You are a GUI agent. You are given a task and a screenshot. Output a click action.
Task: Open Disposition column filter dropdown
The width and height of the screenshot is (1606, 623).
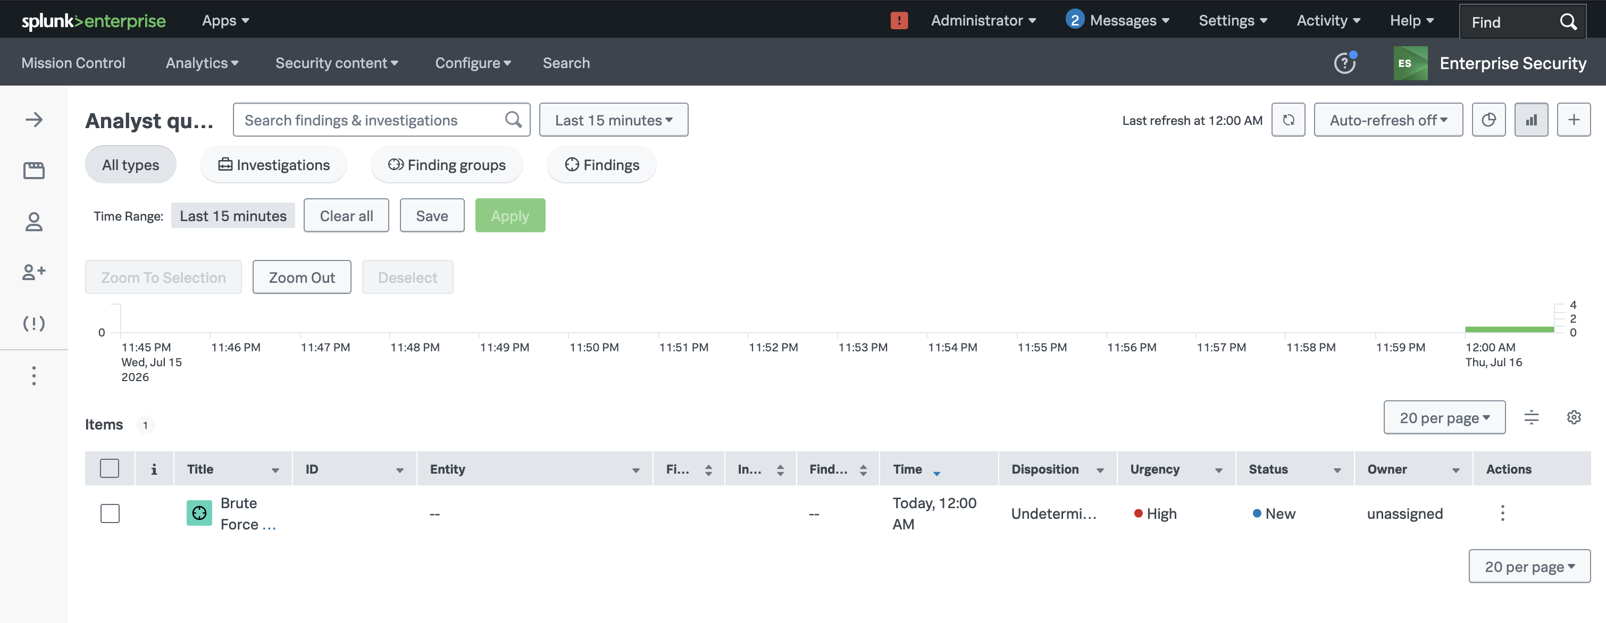[1100, 470]
